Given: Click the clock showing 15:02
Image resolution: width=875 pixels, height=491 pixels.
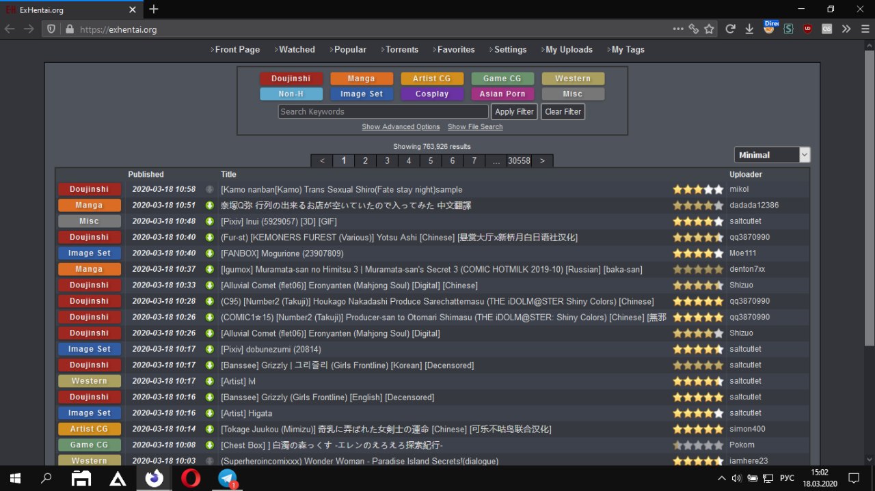Looking at the screenshot, I should (819, 473).
